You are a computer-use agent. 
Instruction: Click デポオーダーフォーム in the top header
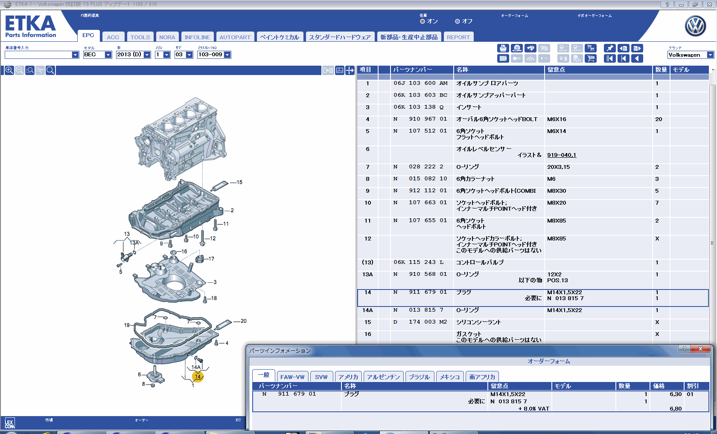point(595,16)
